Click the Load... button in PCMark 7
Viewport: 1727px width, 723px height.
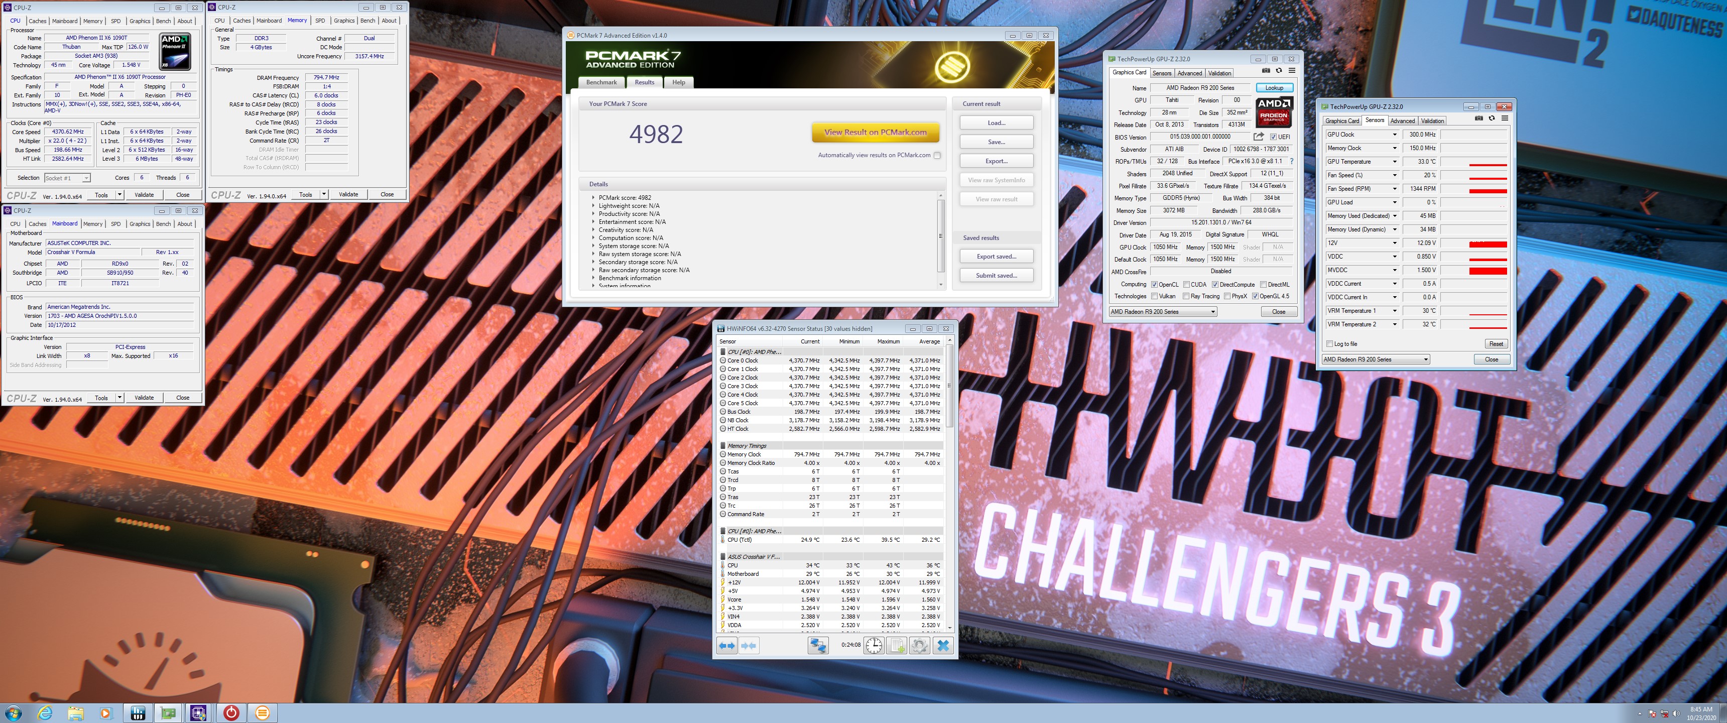point(996,123)
